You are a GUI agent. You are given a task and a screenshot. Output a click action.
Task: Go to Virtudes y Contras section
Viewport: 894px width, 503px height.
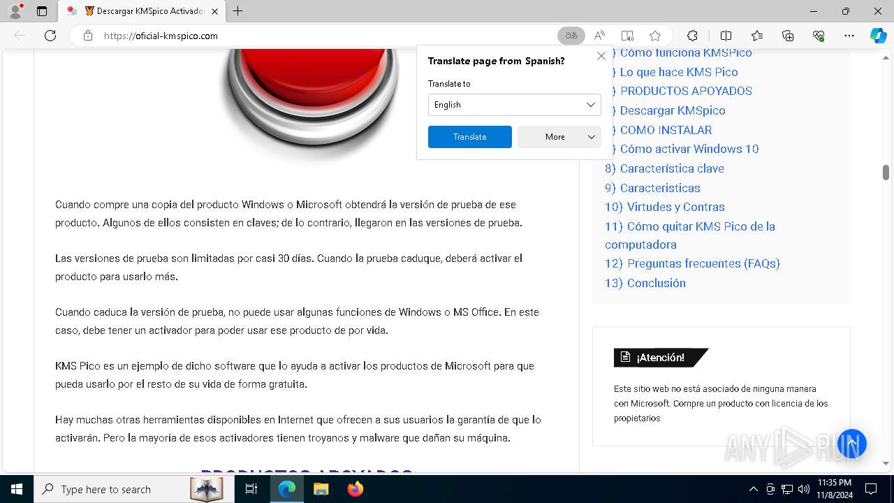[665, 207]
